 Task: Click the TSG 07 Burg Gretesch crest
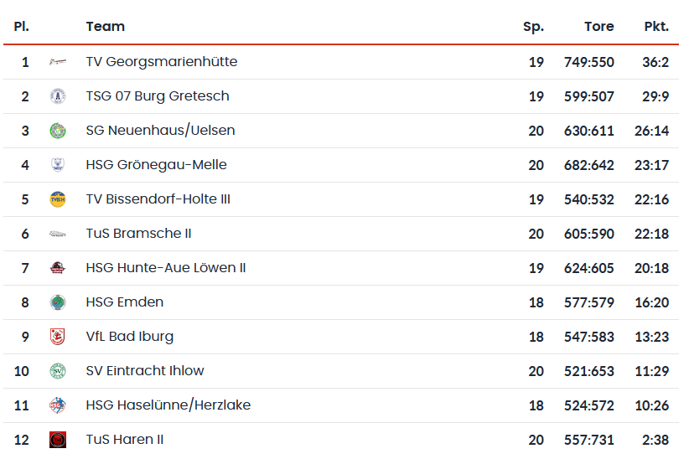point(58,96)
